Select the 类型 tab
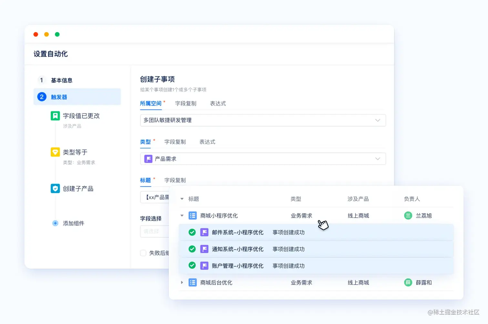Viewport: 488px width, 324px height. (145, 142)
